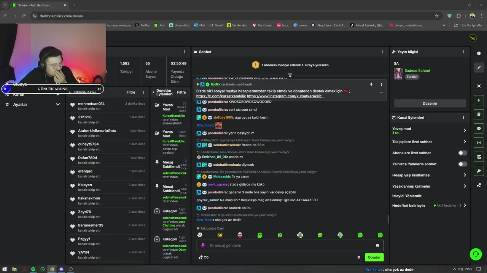Click the channel points icon below message box
487x273 pixels.
201,257
